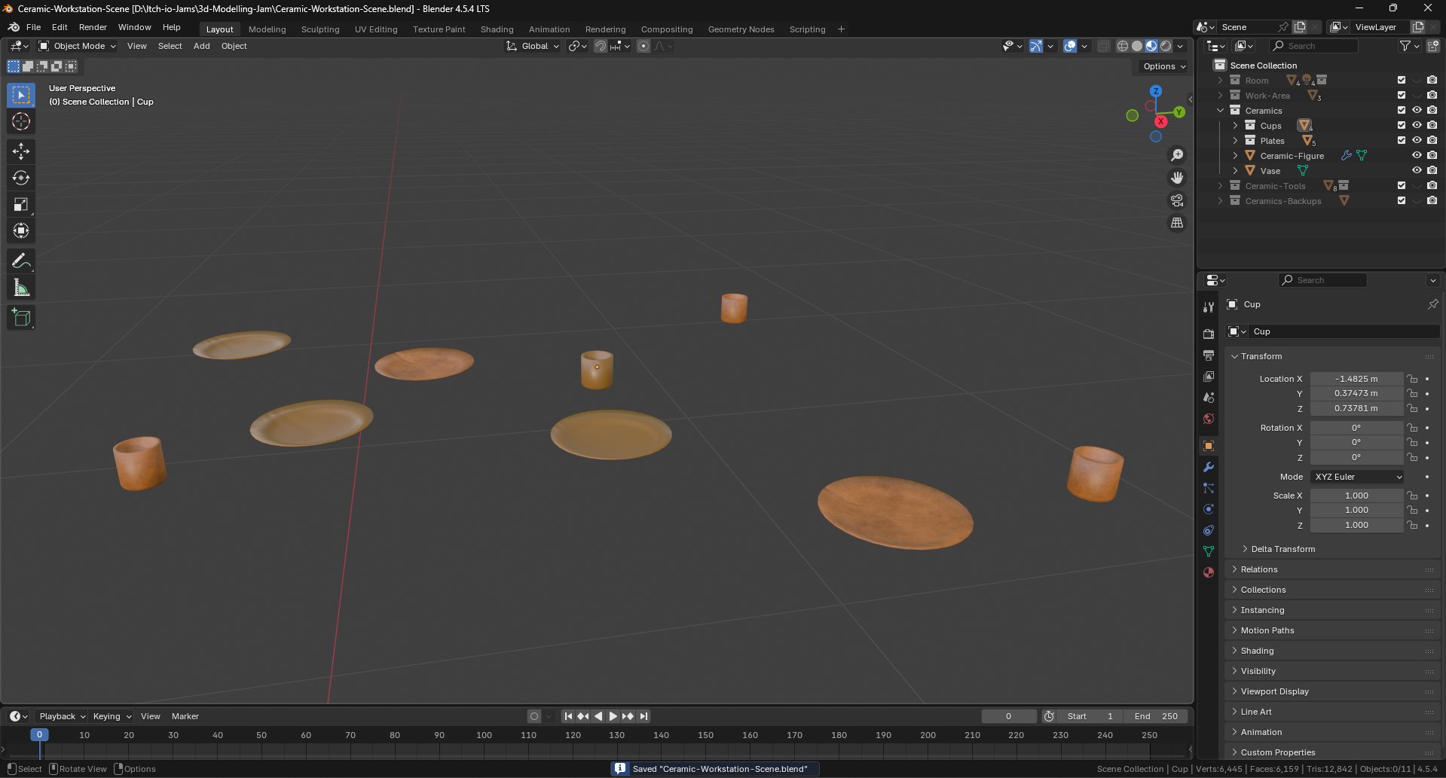Uncheck the Room collection checkbox
This screenshot has height=778, width=1446.
pos(1402,81)
